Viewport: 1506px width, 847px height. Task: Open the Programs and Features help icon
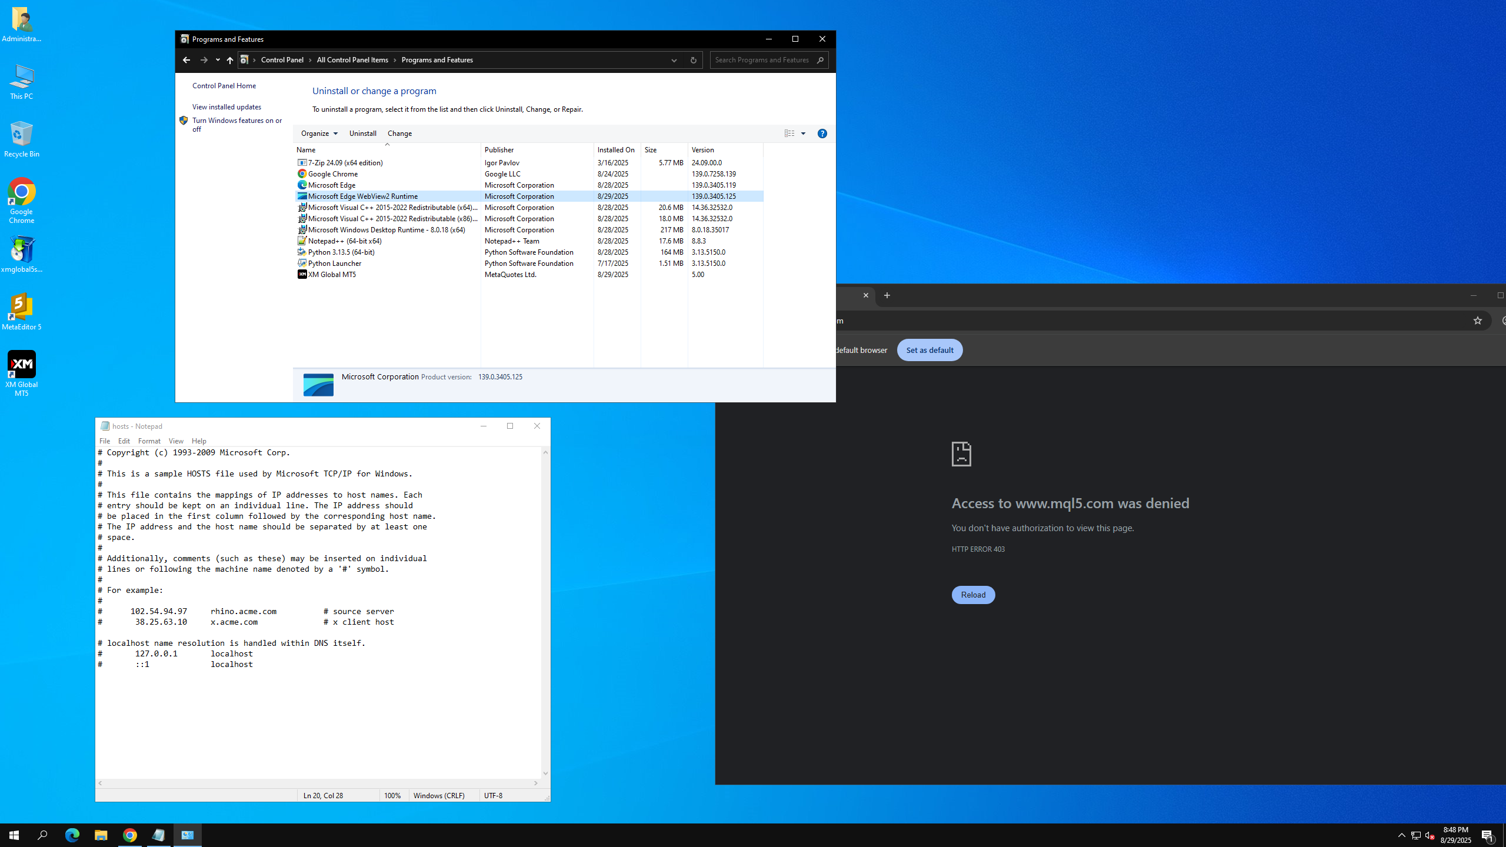click(x=822, y=134)
